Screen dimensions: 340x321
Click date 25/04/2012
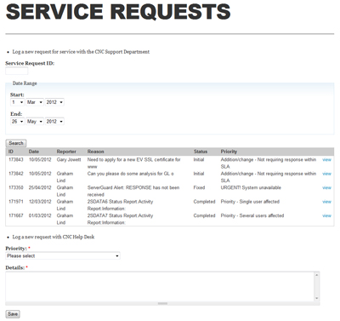(40, 188)
